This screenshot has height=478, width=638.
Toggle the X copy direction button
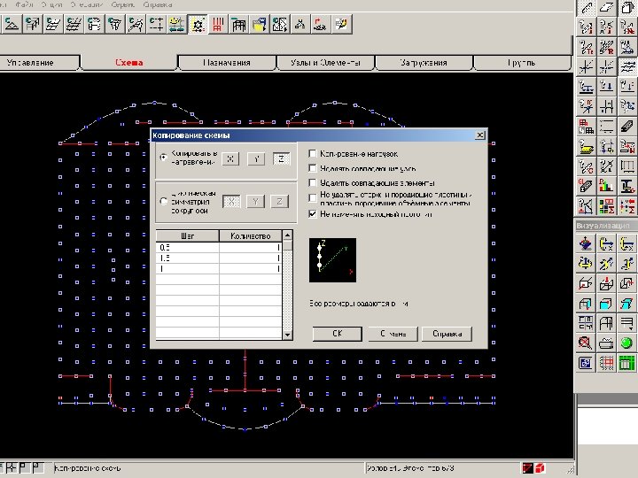click(x=230, y=159)
